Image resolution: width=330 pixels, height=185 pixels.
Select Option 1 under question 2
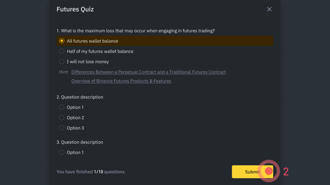[x=62, y=107]
